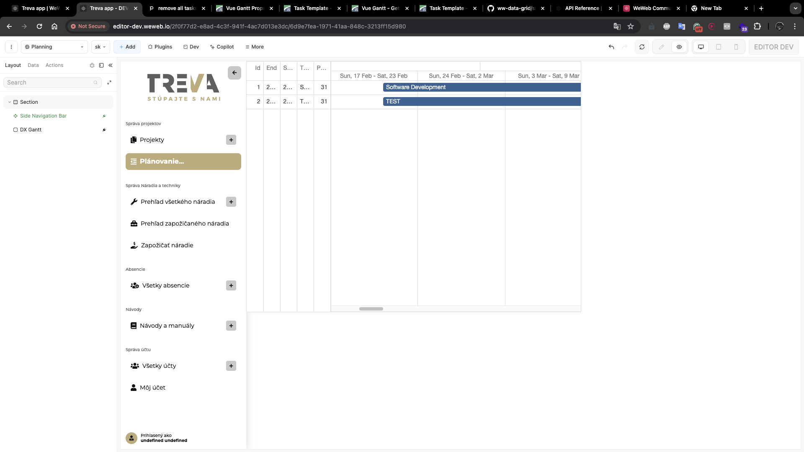Image resolution: width=804 pixels, height=452 pixels.
Task: Click the kebab menu icon left of Planning
Action: click(x=11, y=46)
